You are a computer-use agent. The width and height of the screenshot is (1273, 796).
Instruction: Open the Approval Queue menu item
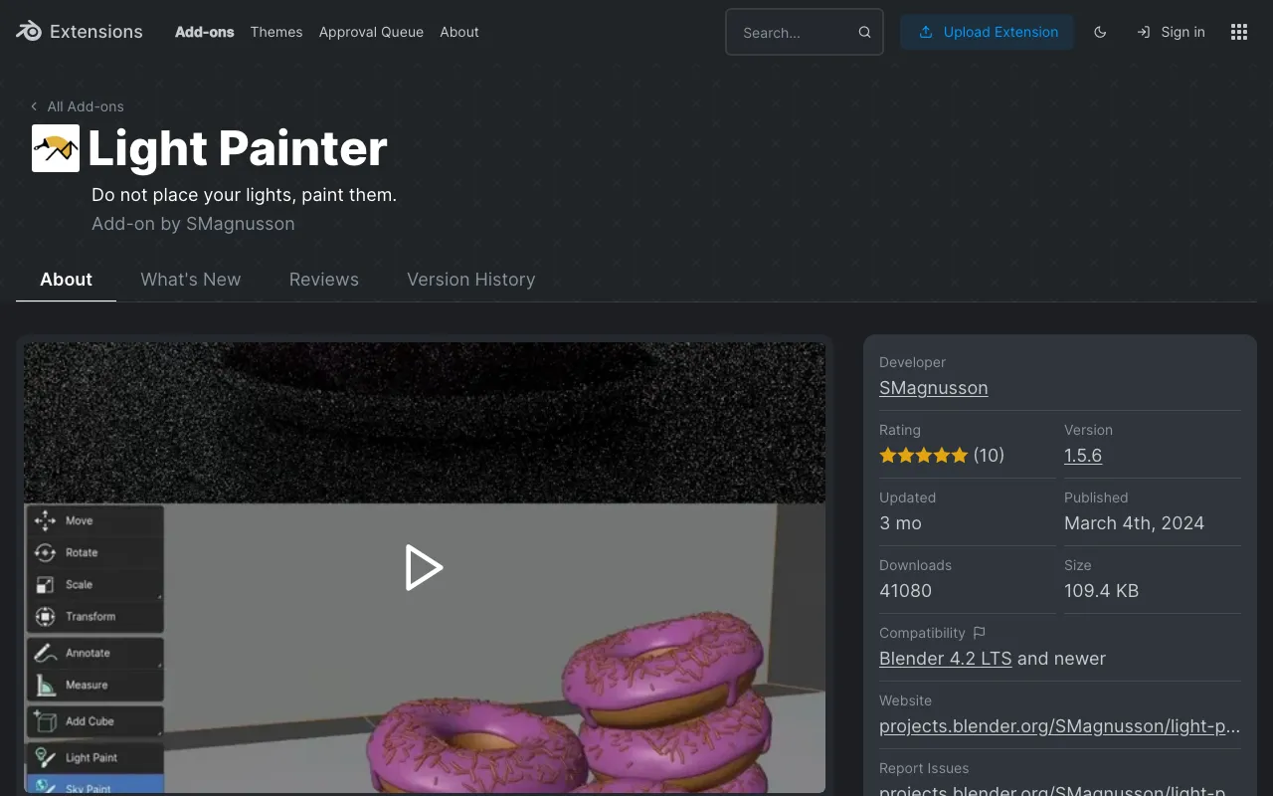click(371, 32)
